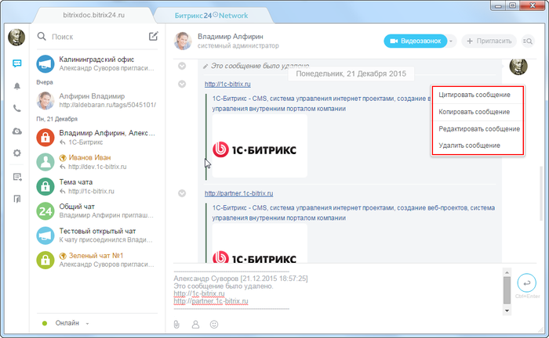549x338 pixels.
Task: Click the round send message button
Action: coord(526,283)
